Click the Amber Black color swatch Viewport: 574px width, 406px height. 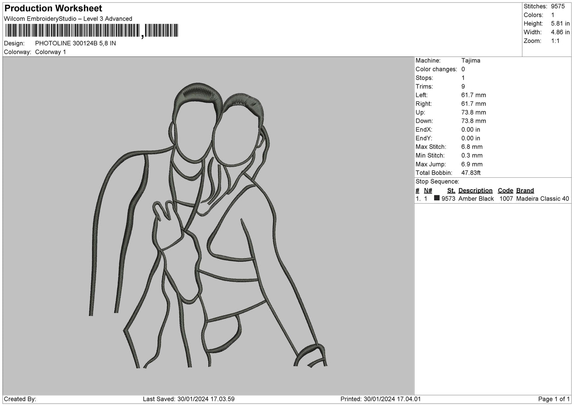pos(437,198)
